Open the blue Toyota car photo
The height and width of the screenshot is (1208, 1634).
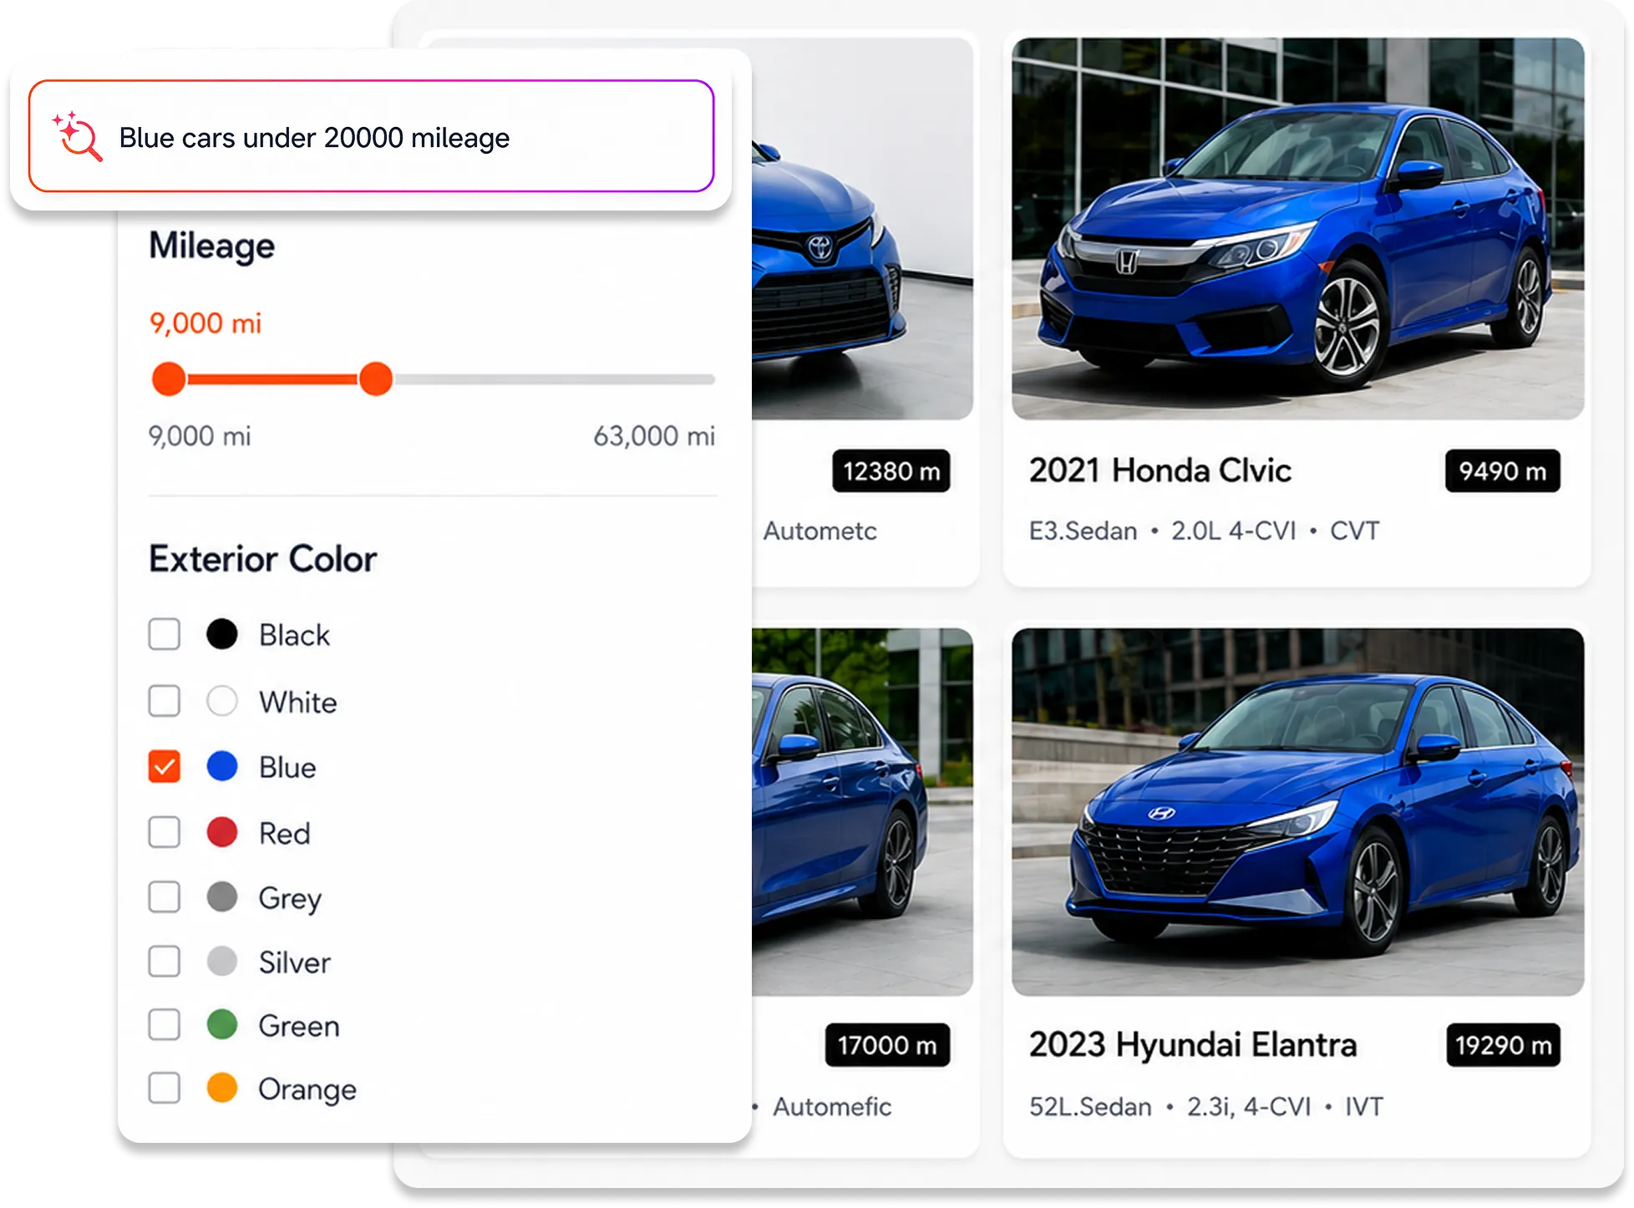tap(862, 229)
